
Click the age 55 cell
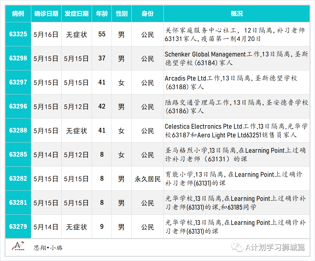point(102,34)
